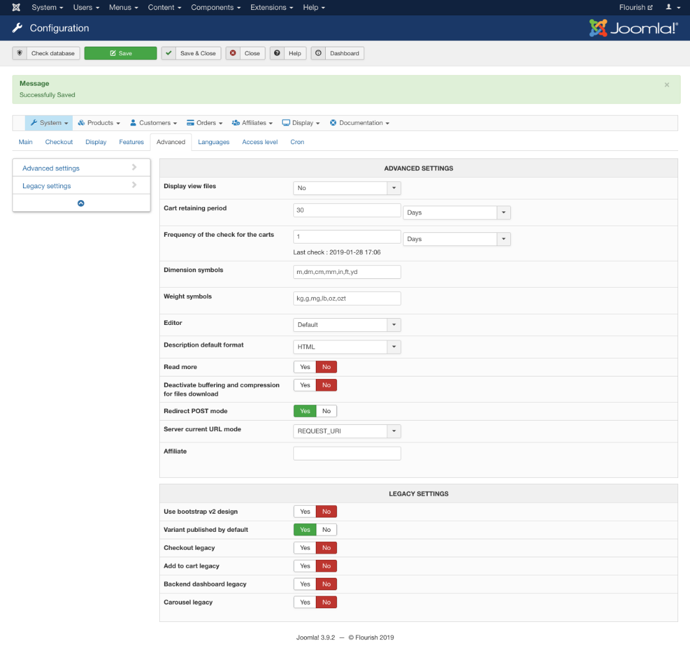Expand the Server current URL mode dropdown
Screen dimensions: 690x671
pyautogui.click(x=347, y=431)
